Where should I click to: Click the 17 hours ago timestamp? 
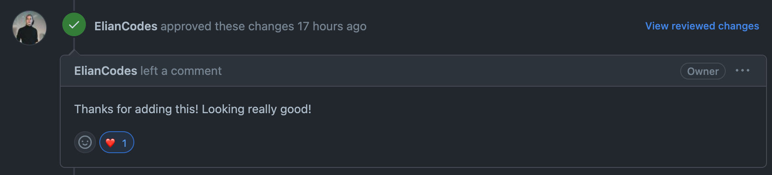click(332, 26)
